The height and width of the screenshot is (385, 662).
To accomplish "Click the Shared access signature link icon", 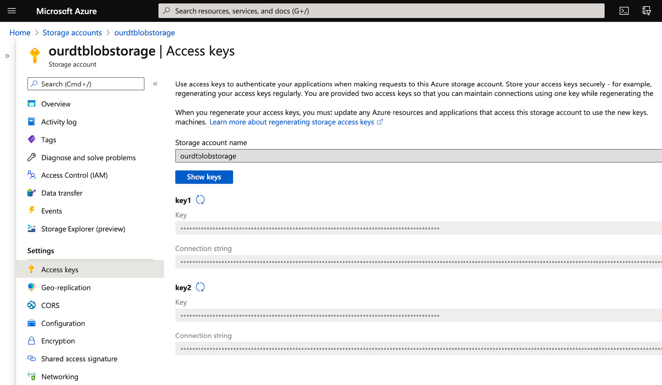I will coord(31,359).
